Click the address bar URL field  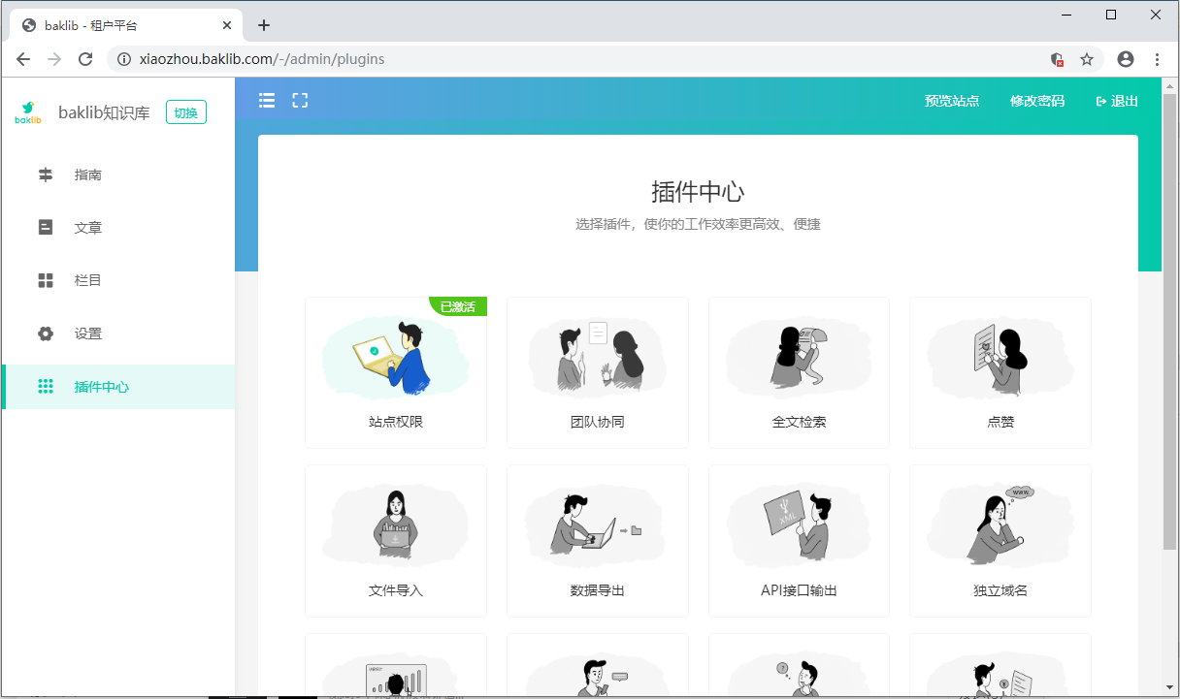(x=582, y=59)
